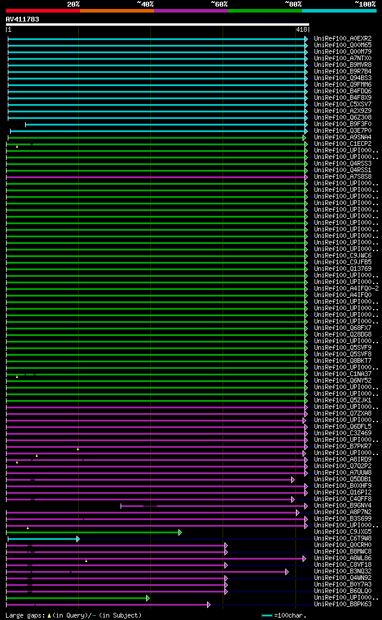The width and height of the screenshot is (382, 620).
Task: Click label UniRef100_Q94BS3
Action: coord(343,78)
